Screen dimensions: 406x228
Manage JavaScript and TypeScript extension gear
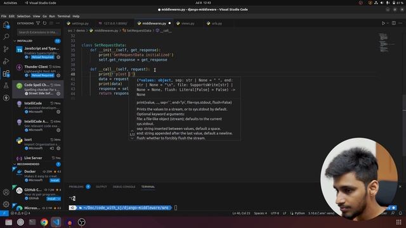click(58, 57)
